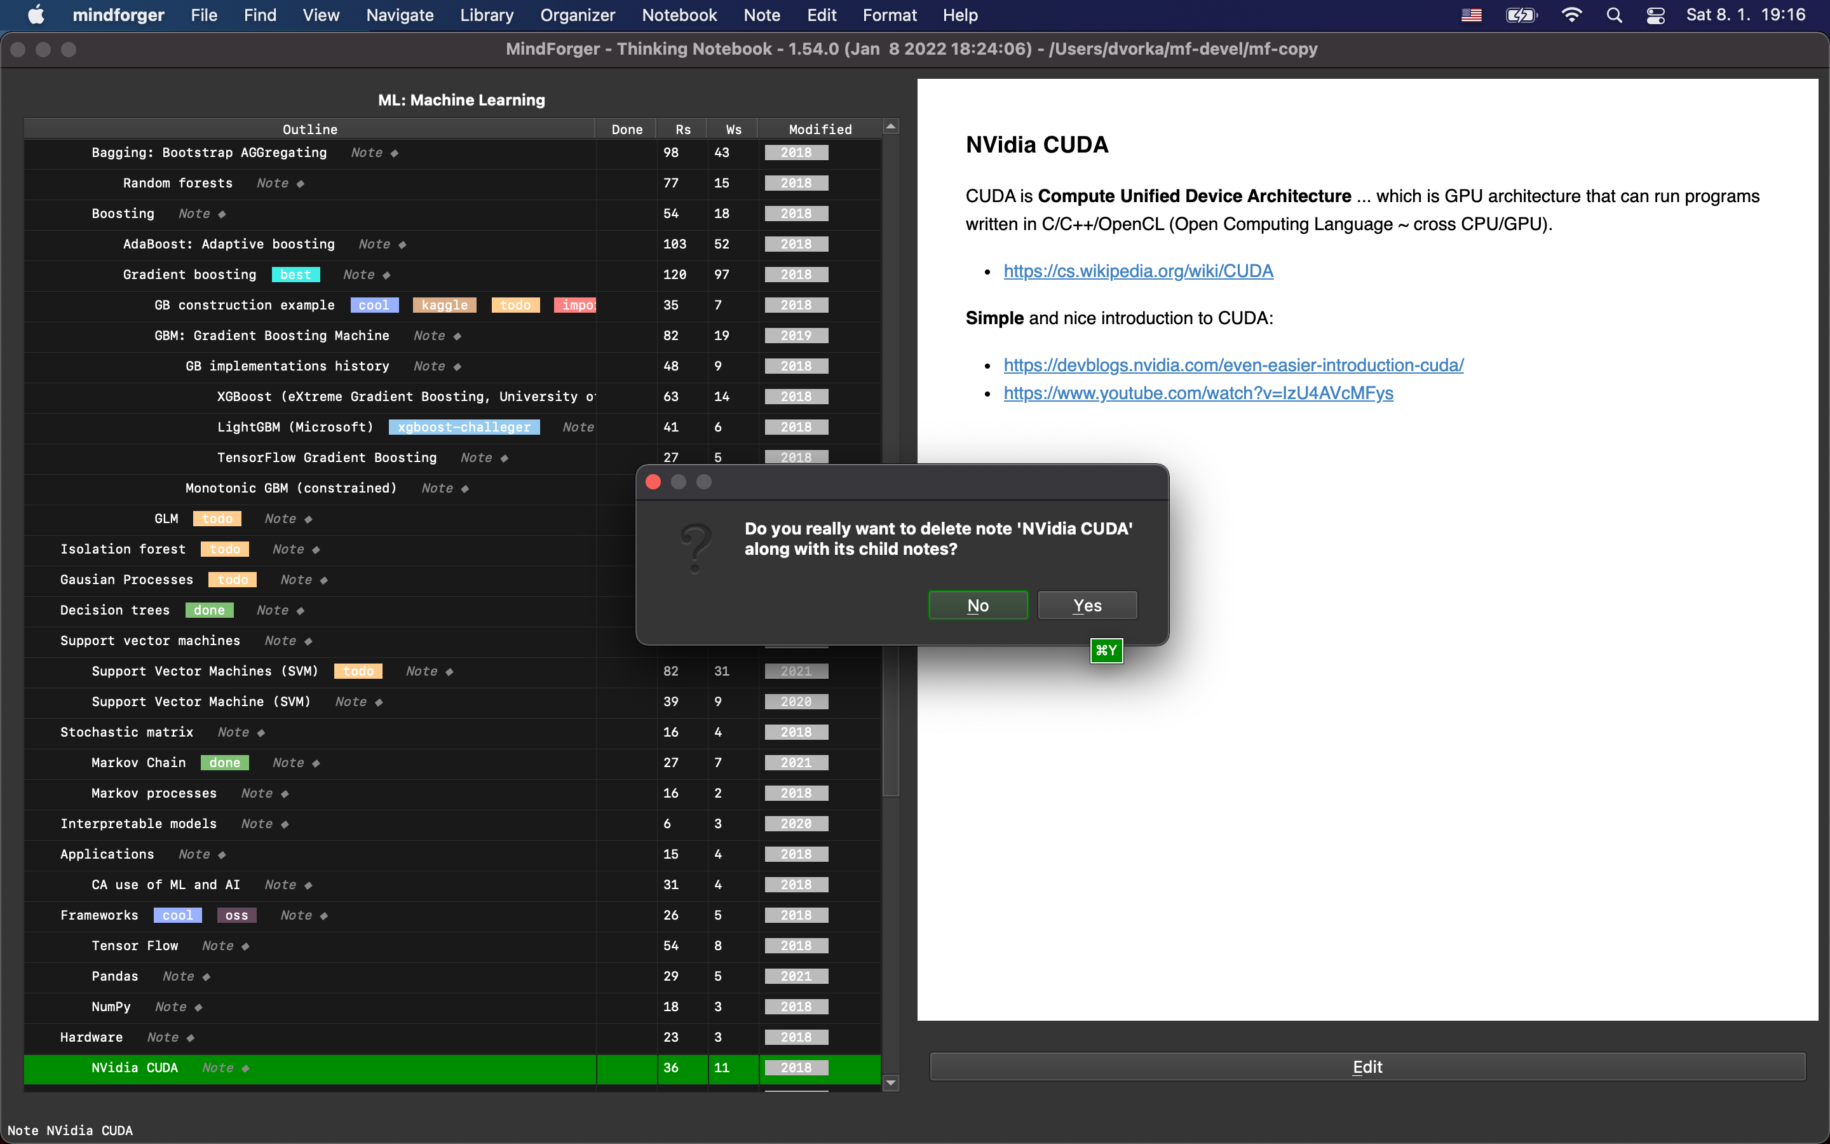The image size is (1830, 1144).
Task: Click the Wi-Fi status icon
Action: [x=1571, y=15]
